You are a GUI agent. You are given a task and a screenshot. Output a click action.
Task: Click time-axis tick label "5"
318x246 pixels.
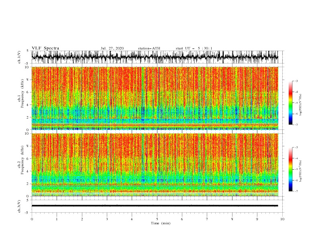click(157, 219)
